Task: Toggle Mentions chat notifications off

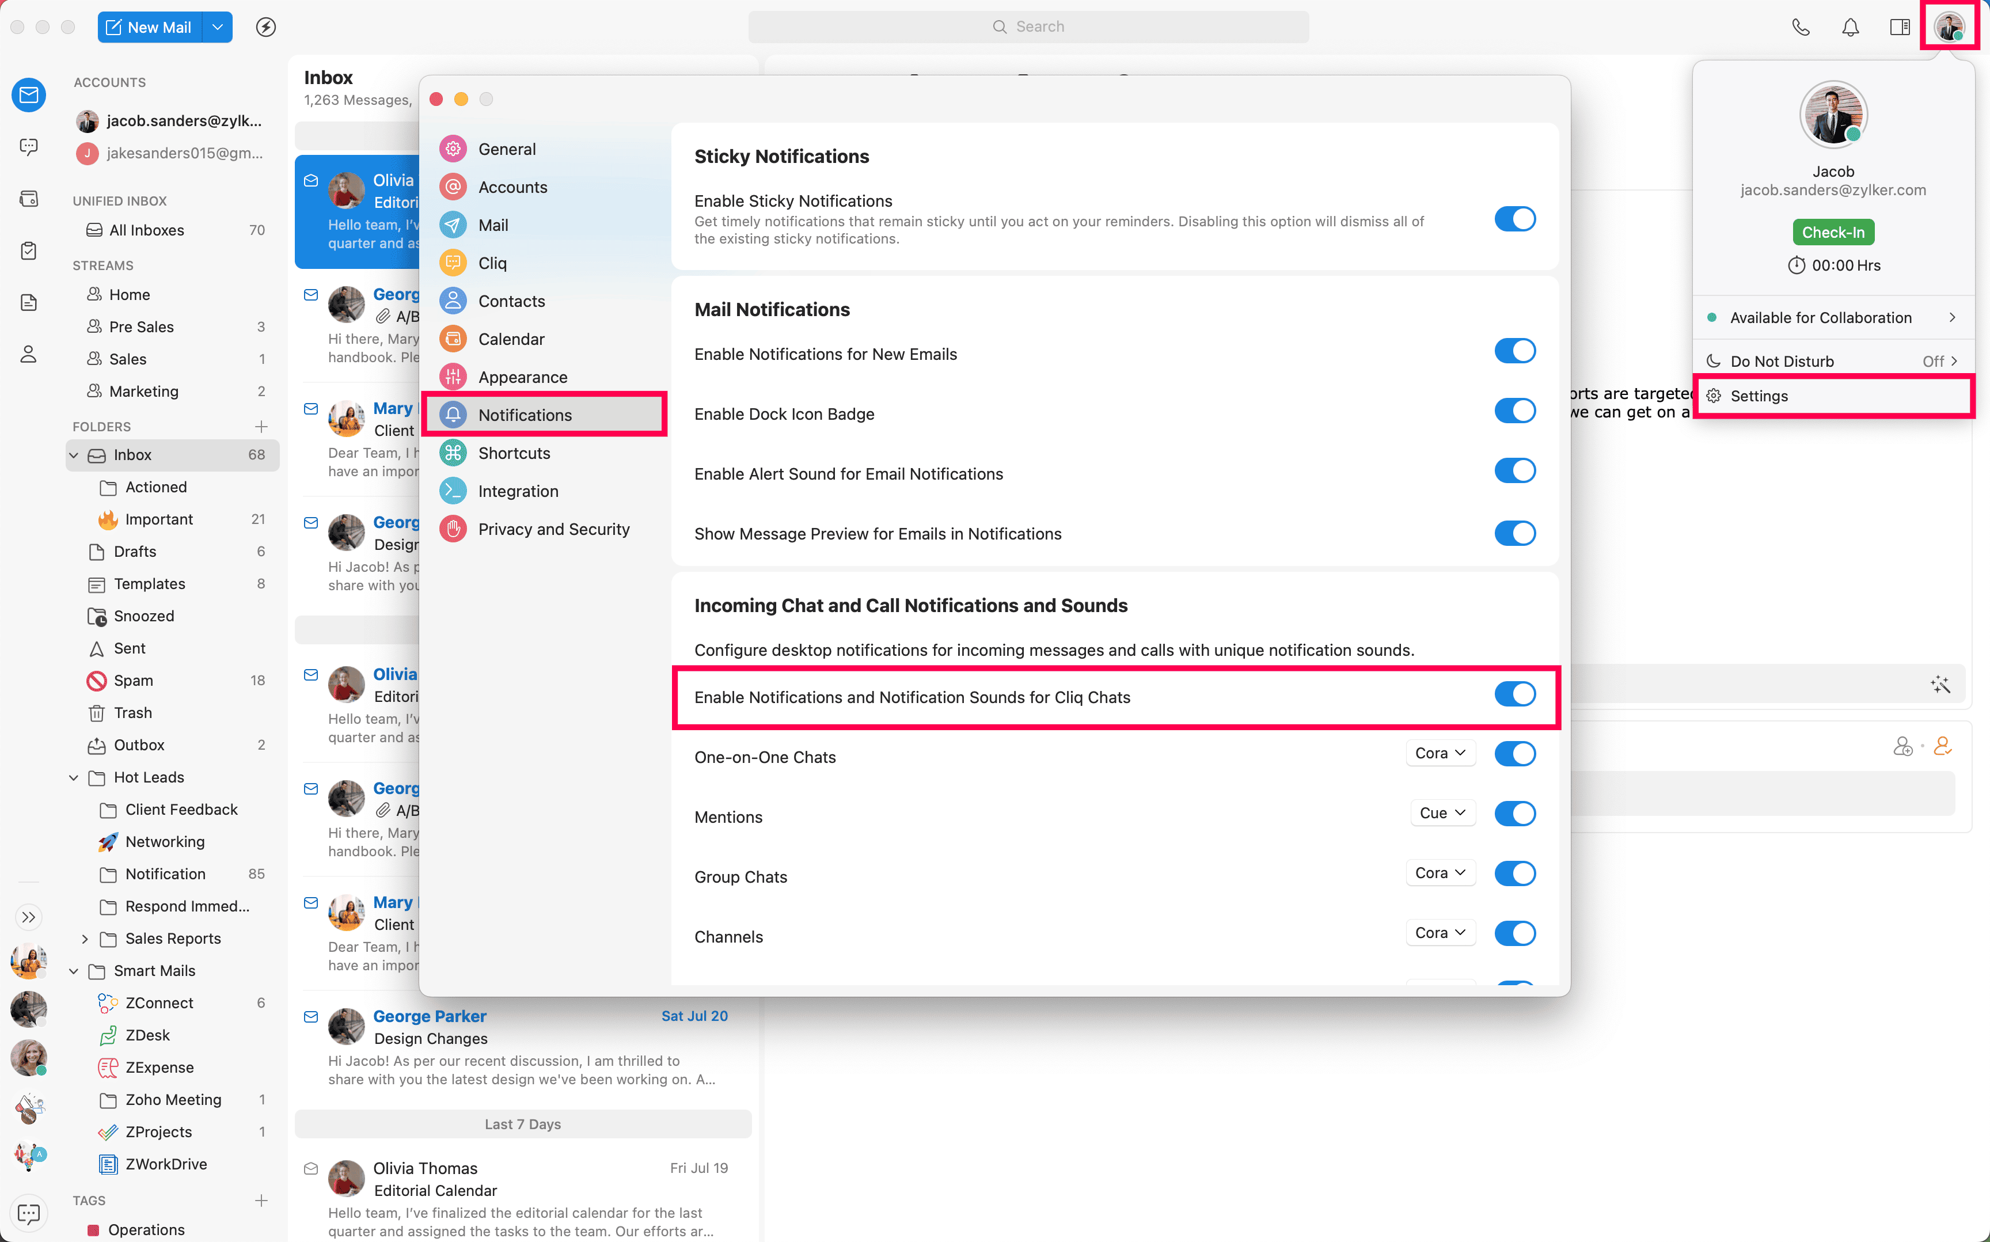Action: click(1514, 813)
